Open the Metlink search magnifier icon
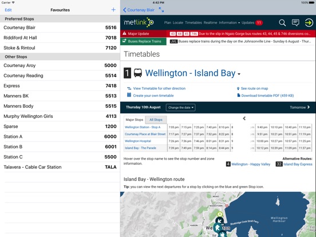This screenshot has height=237, width=316. (x=282, y=23)
